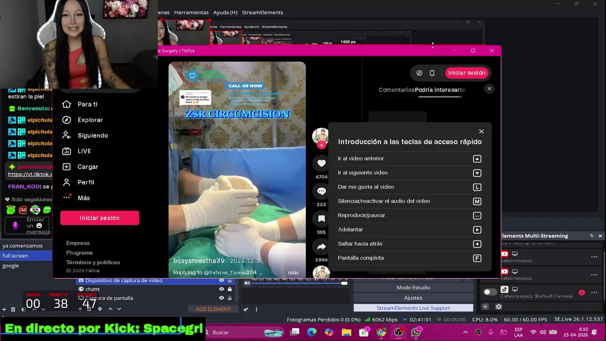
Task: Click microphone icon in chat box
Action: pos(16,226)
